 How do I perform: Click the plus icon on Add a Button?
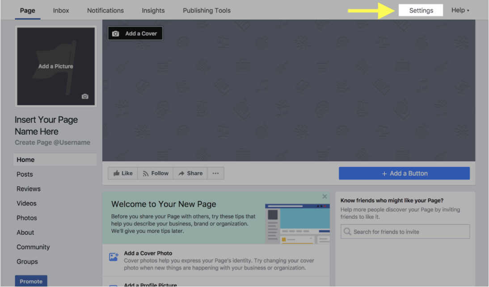[x=384, y=173]
